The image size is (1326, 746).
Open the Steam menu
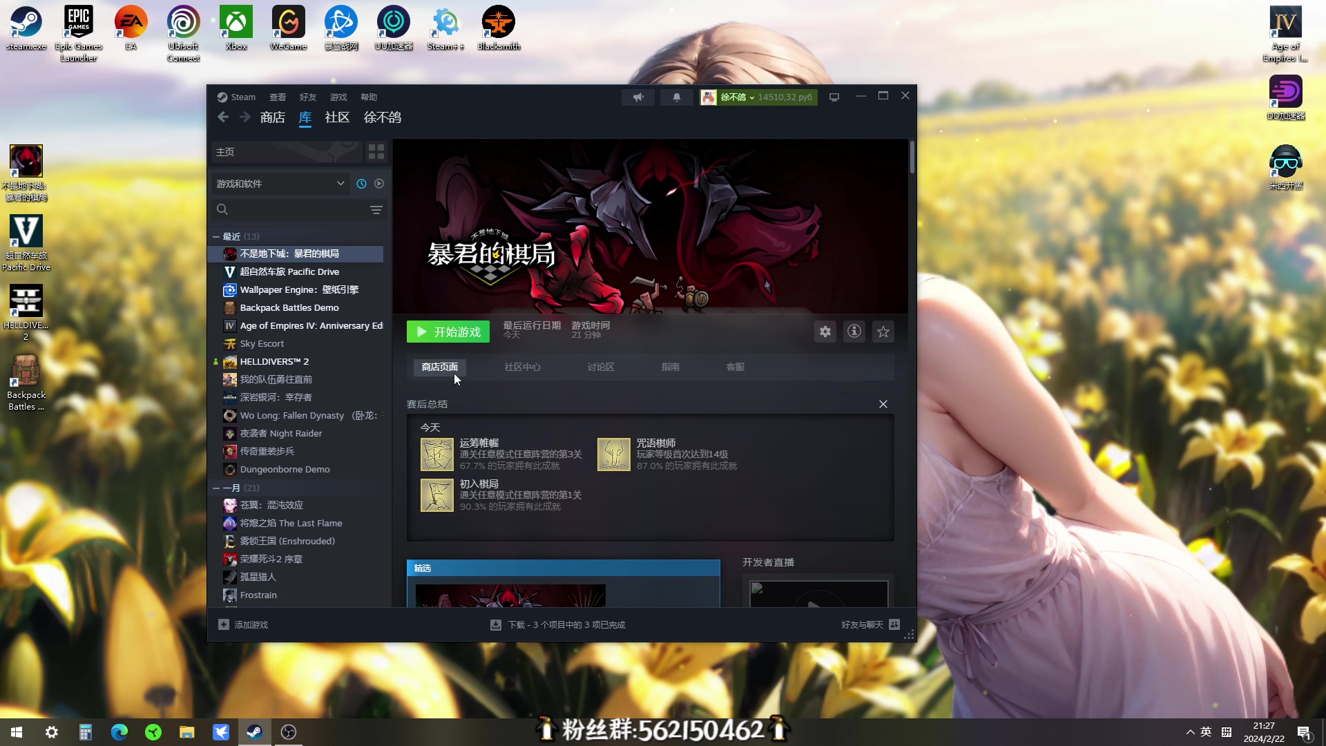point(237,97)
